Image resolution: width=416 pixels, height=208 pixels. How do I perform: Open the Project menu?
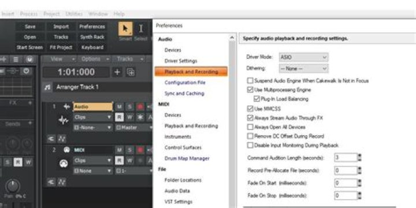(x=51, y=14)
